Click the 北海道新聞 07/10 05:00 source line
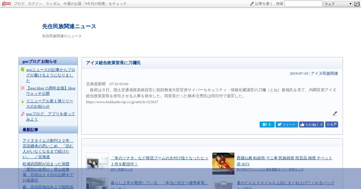The width and height of the screenshot is (361, 189). point(107,84)
